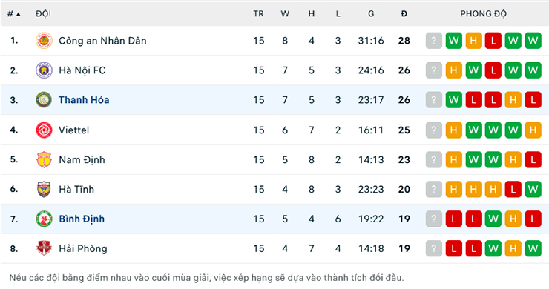Viewport: 549px width, 289px height.
Task: Click the Nam Định team badge
Action: coord(44,159)
